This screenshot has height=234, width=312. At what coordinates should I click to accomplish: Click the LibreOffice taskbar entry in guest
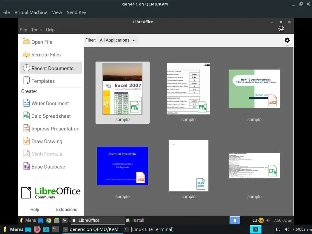pyautogui.click(x=97, y=220)
